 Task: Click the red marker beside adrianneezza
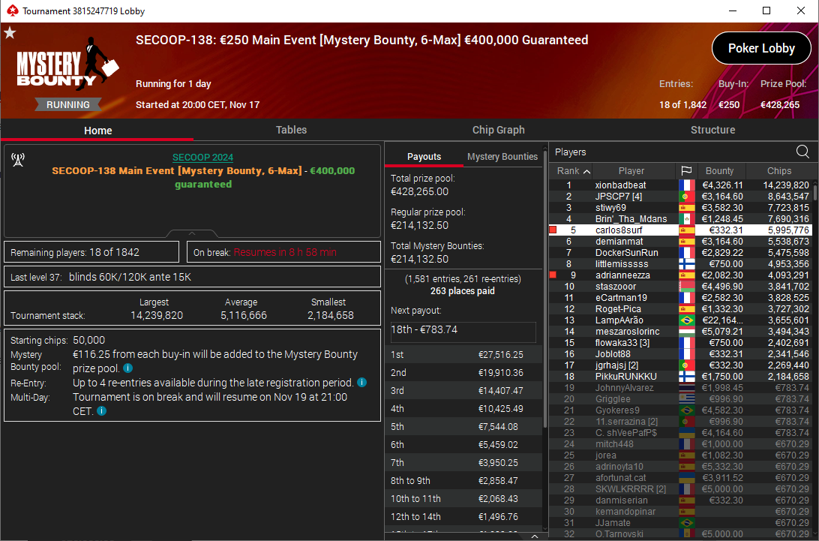pos(553,275)
